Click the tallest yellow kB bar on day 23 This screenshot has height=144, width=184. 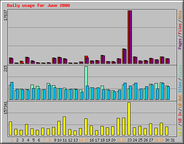tap(129, 119)
